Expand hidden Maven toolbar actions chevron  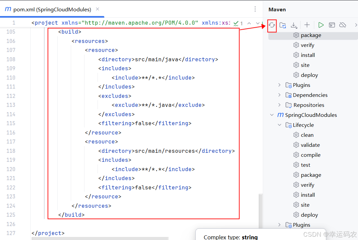click(x=355, y=25)
